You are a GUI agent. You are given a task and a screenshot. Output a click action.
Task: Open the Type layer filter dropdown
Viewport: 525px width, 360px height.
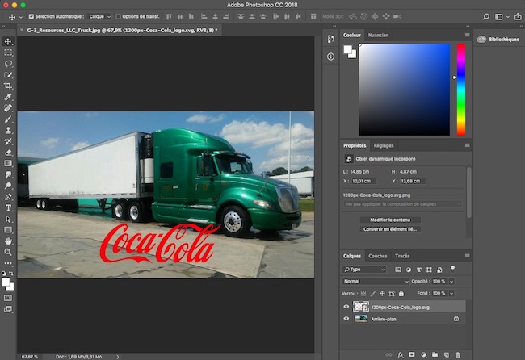(x=364, y=270)
